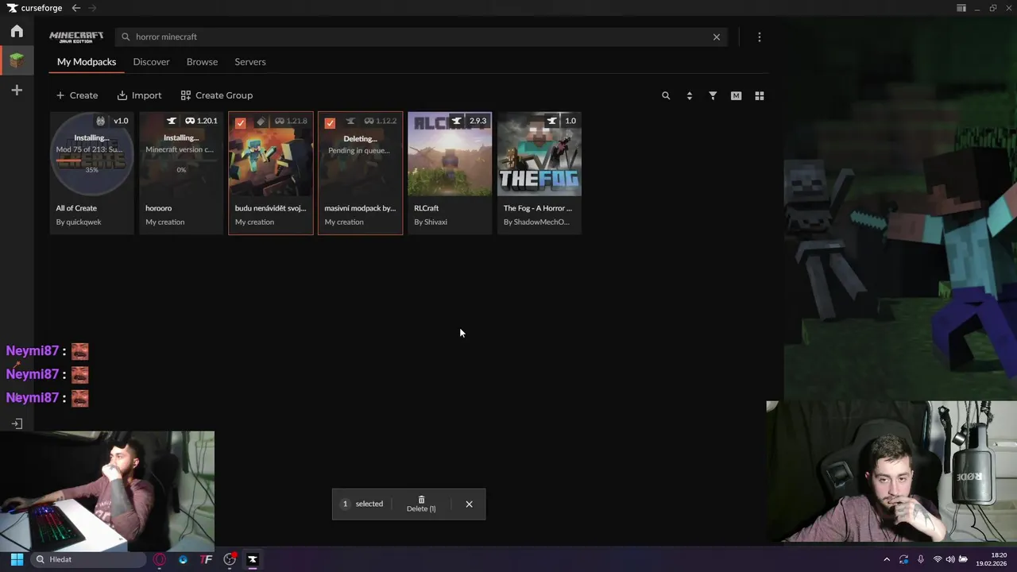Uncheck the 'masivní modpack by...' checkbox
1017x572 pixels.
point(330,123)
